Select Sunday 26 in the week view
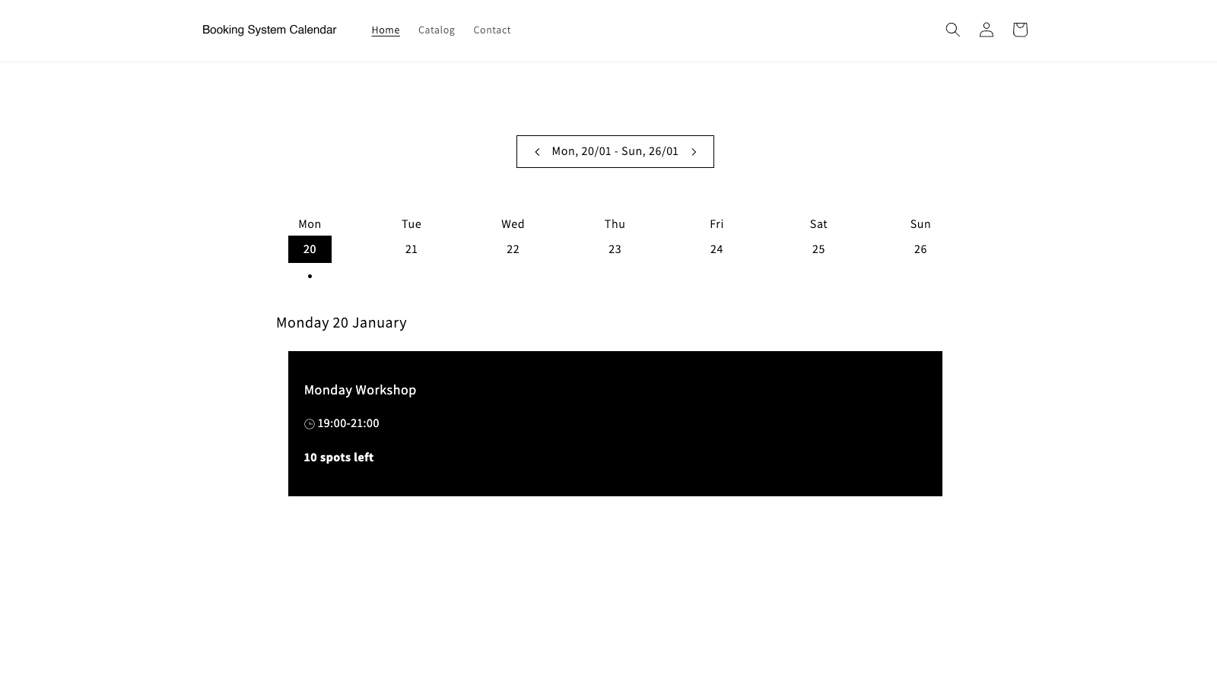This screenshot has width=1217, height=684. (920, 249)
